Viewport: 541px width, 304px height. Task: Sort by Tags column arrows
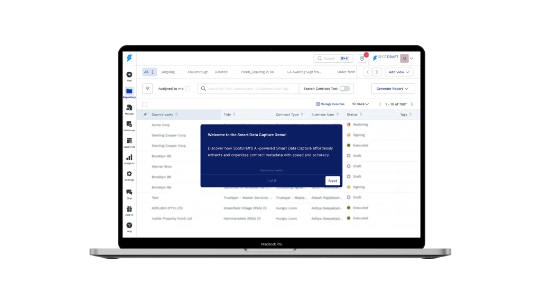tap(411, 115)
